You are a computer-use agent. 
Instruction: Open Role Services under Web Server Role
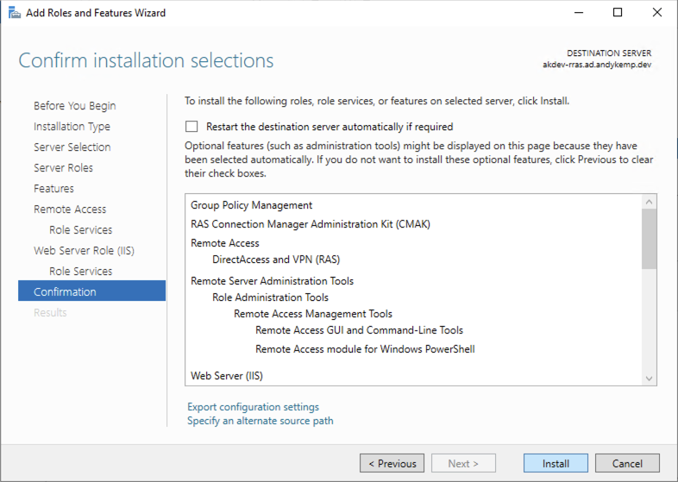click(x=81, y=271)
